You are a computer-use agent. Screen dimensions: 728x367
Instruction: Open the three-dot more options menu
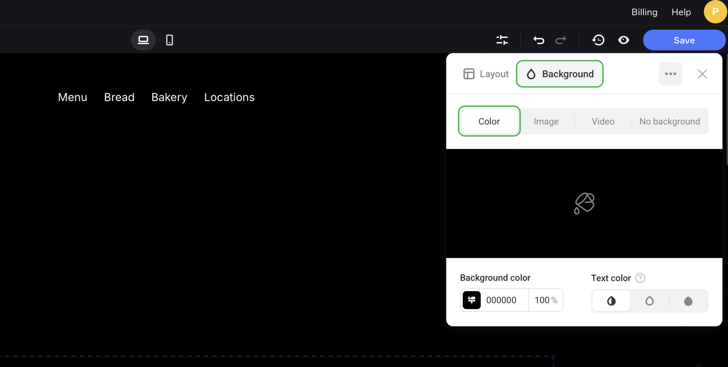click(x=670, y=74)
